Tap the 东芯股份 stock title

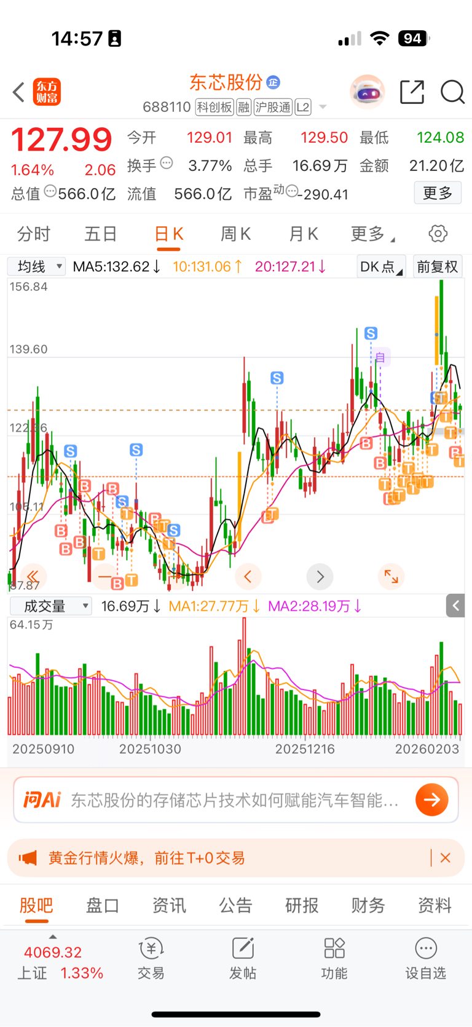point(226,82)
